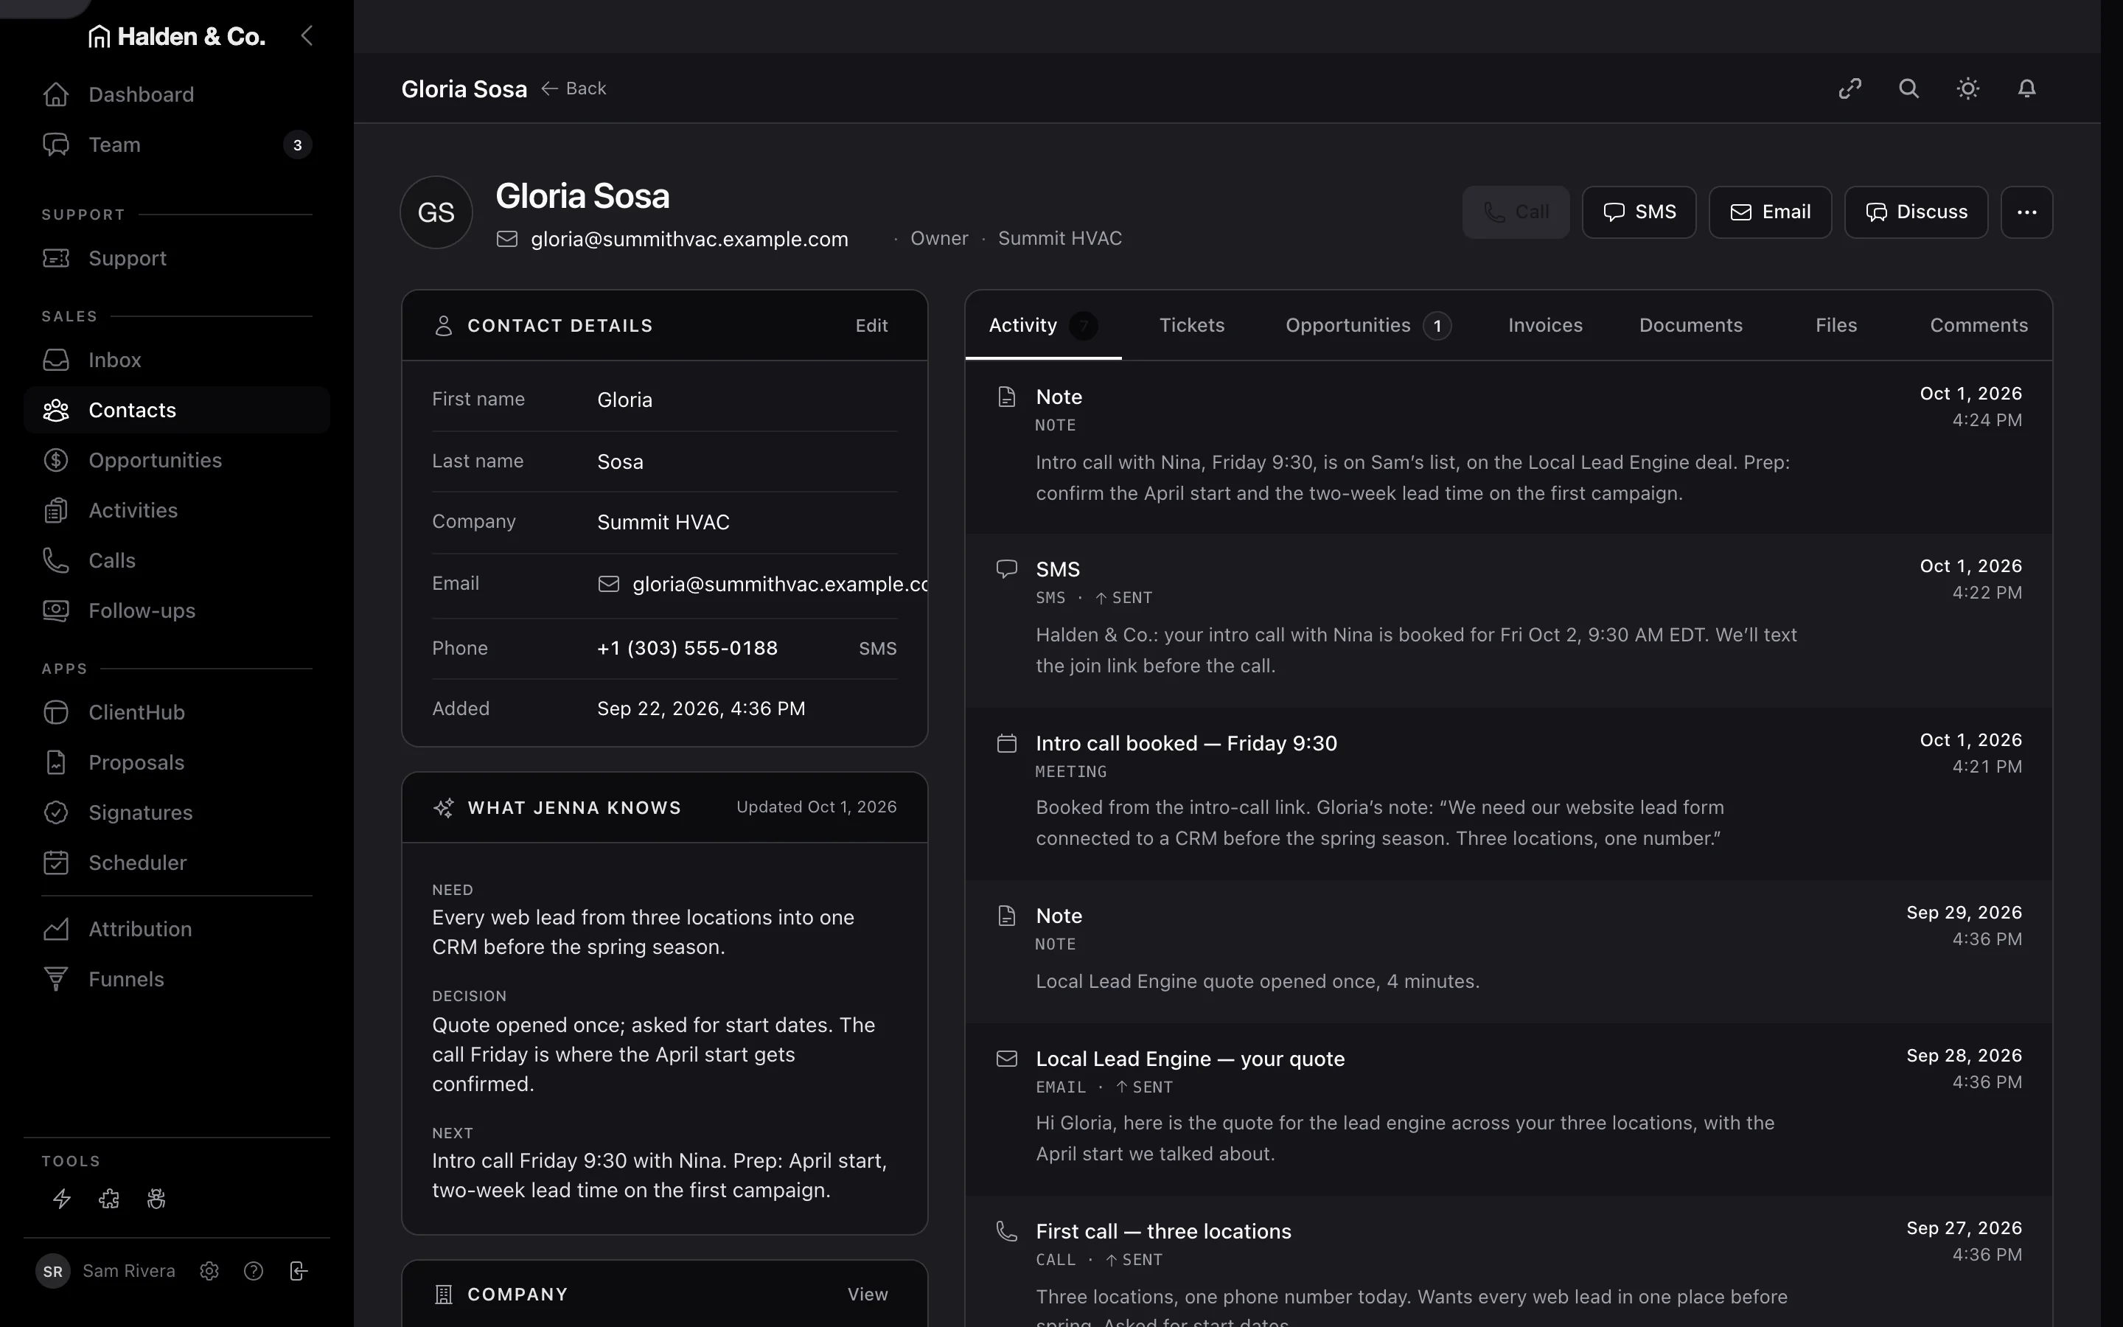Copy the contact link icon
Viewport: 2123px width, 1327px height.
1850,88
